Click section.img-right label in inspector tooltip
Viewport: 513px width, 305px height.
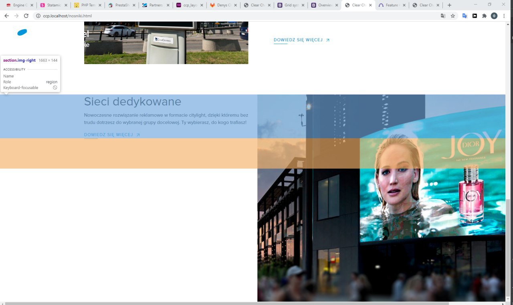coord(19,61)
